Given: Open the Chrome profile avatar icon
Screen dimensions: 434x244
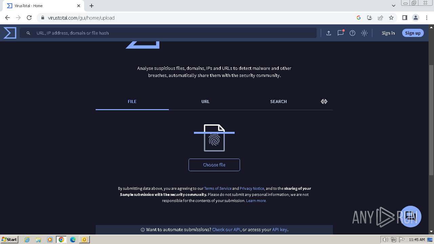Looking at the screenshot, I should pyautogui.click(x=415, y=18).
